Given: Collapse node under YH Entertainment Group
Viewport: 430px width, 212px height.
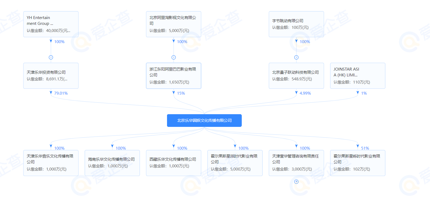Looking at the screenshot, I should tap(51, 57).
